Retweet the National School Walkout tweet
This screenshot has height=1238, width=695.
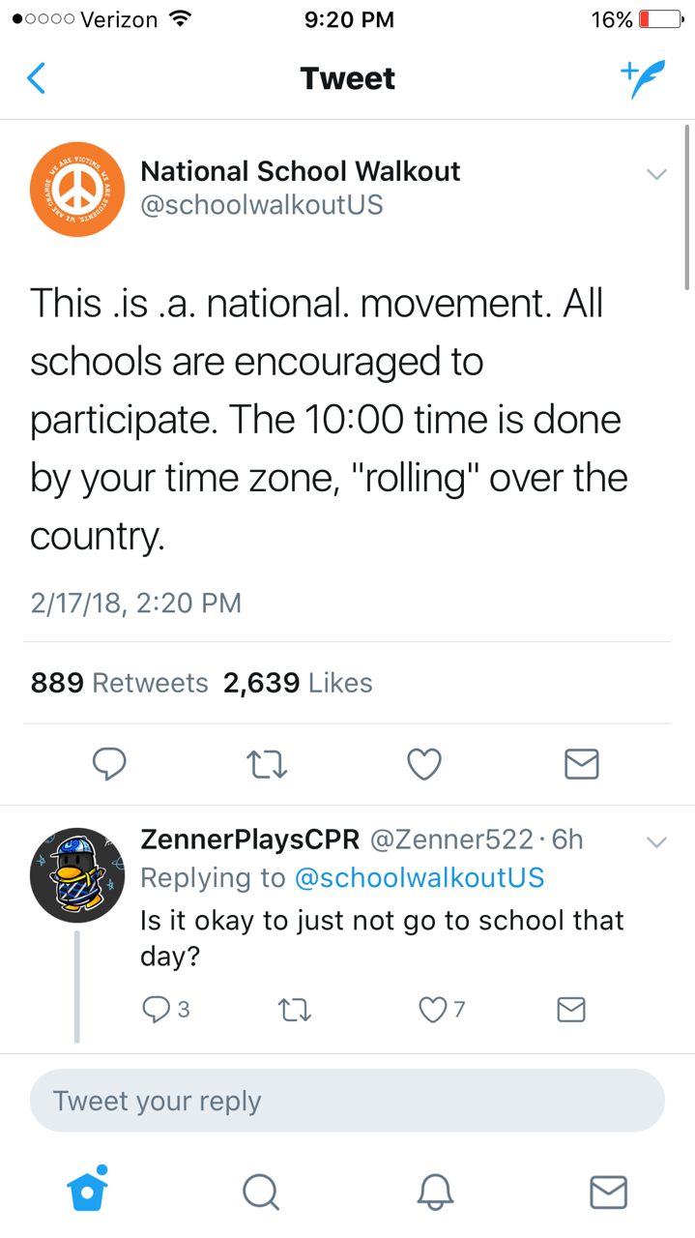pyautogui.click(x=267, y=764)
